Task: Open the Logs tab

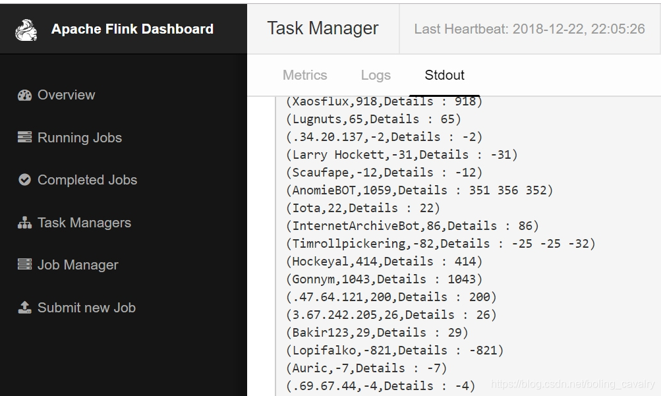Action: (376, 75)
